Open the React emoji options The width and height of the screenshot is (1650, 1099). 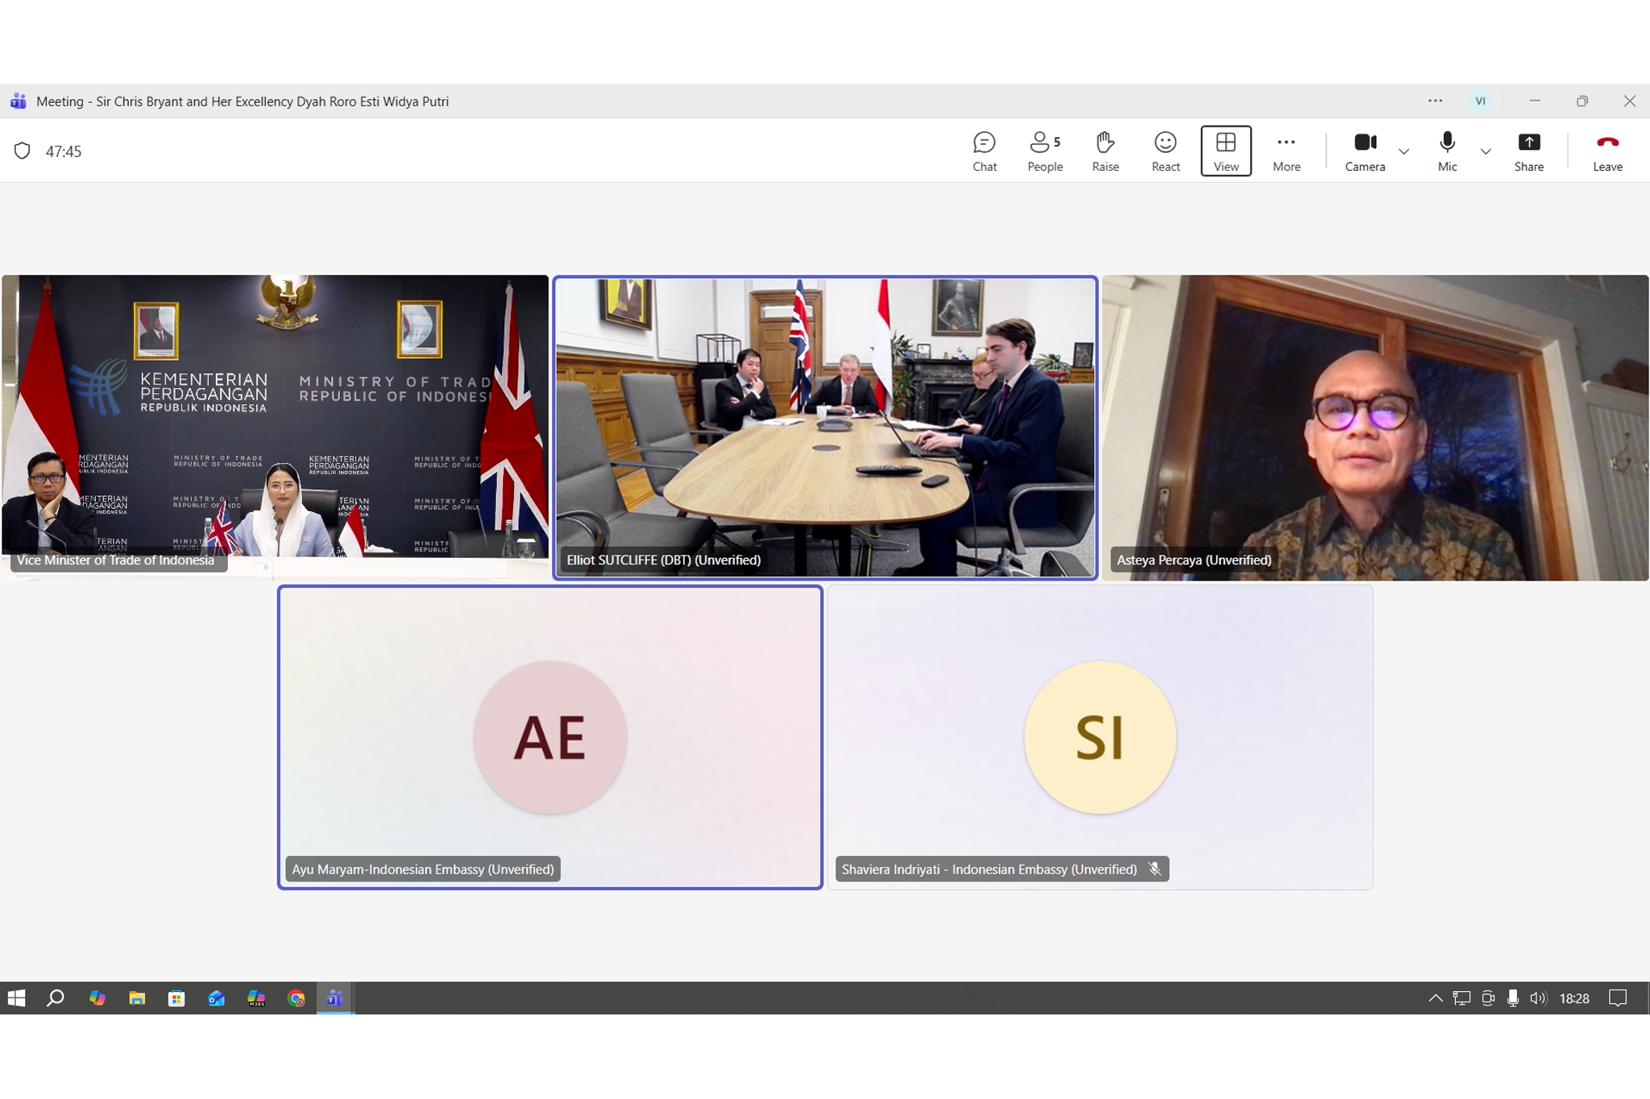tap(1165, 151)
